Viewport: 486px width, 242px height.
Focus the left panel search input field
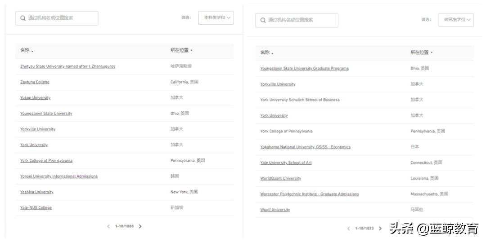(x=57, y=18)
